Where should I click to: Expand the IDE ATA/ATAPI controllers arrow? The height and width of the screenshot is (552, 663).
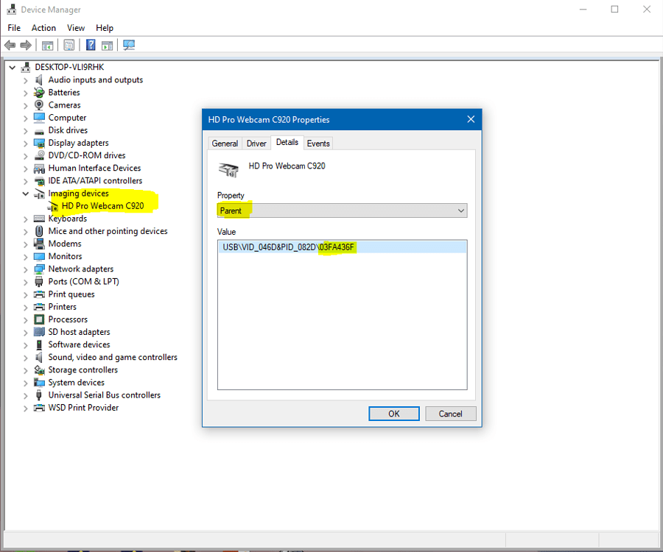pos(25,181)
